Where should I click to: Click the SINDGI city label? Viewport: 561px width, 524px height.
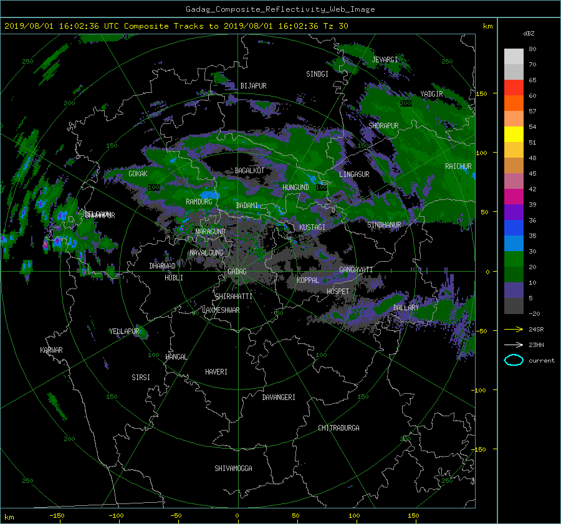[317, 74]
